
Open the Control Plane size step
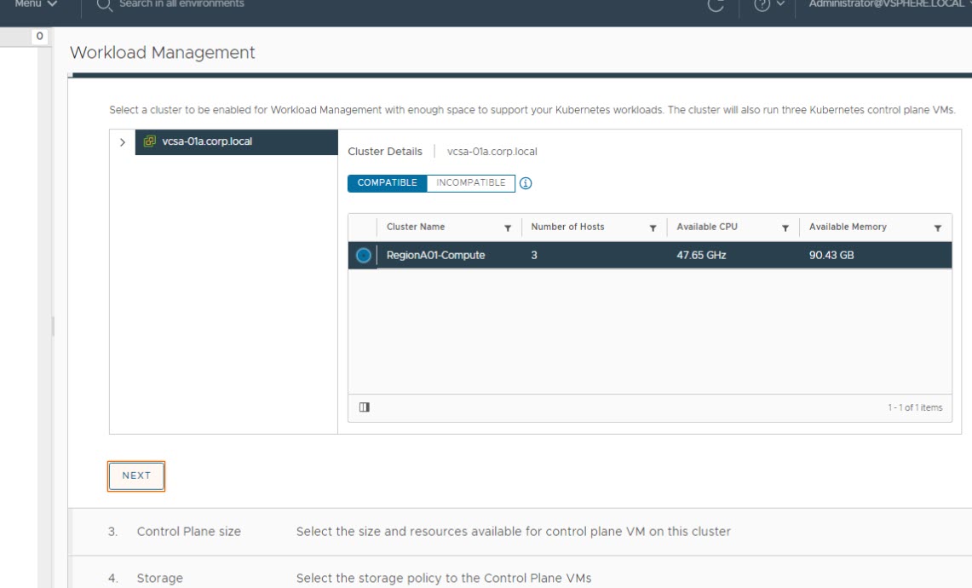[188, 531]
